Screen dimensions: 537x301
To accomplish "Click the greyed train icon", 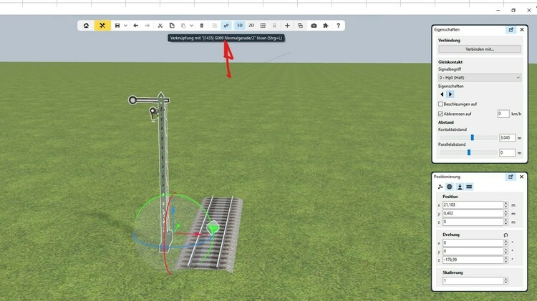I will pyautogui.click(x=274, y=26).
